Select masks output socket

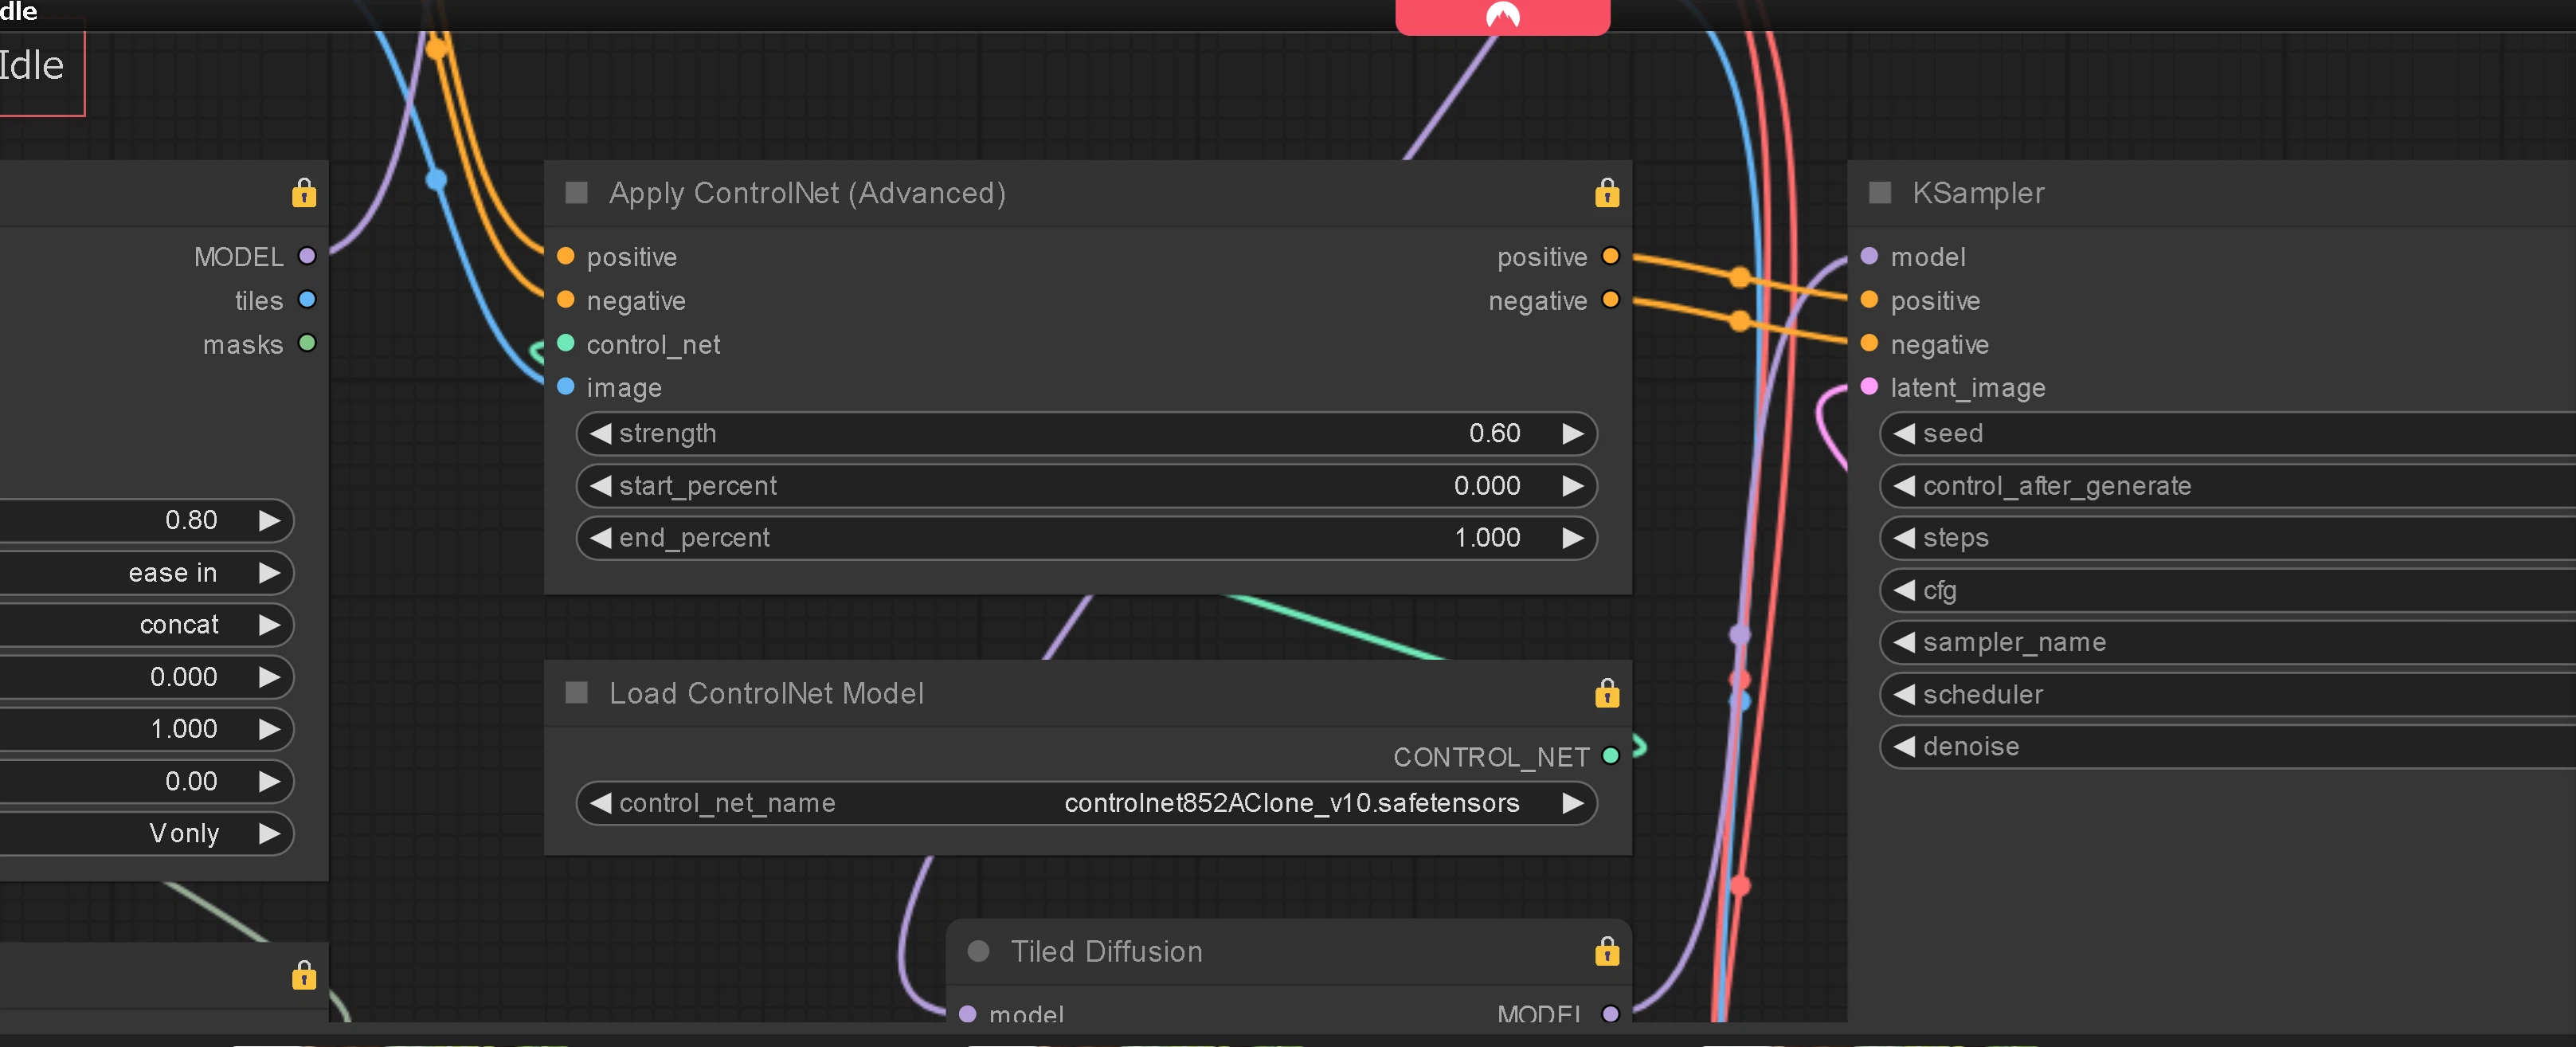[307, 343]
